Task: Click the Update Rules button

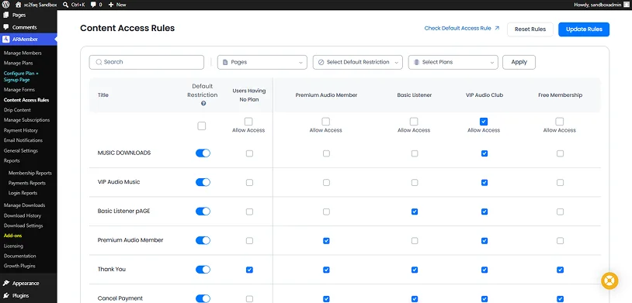Action: 584,29
